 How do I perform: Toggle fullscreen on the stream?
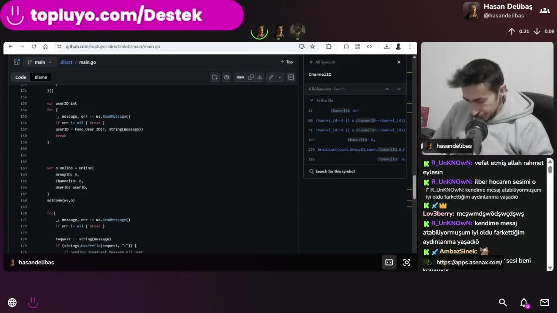pyautogui.click(x=407, y=263)
